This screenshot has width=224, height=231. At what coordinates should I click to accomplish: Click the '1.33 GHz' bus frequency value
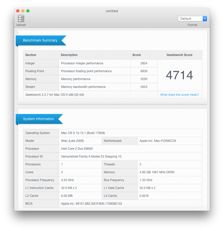(x=146, y=180)
